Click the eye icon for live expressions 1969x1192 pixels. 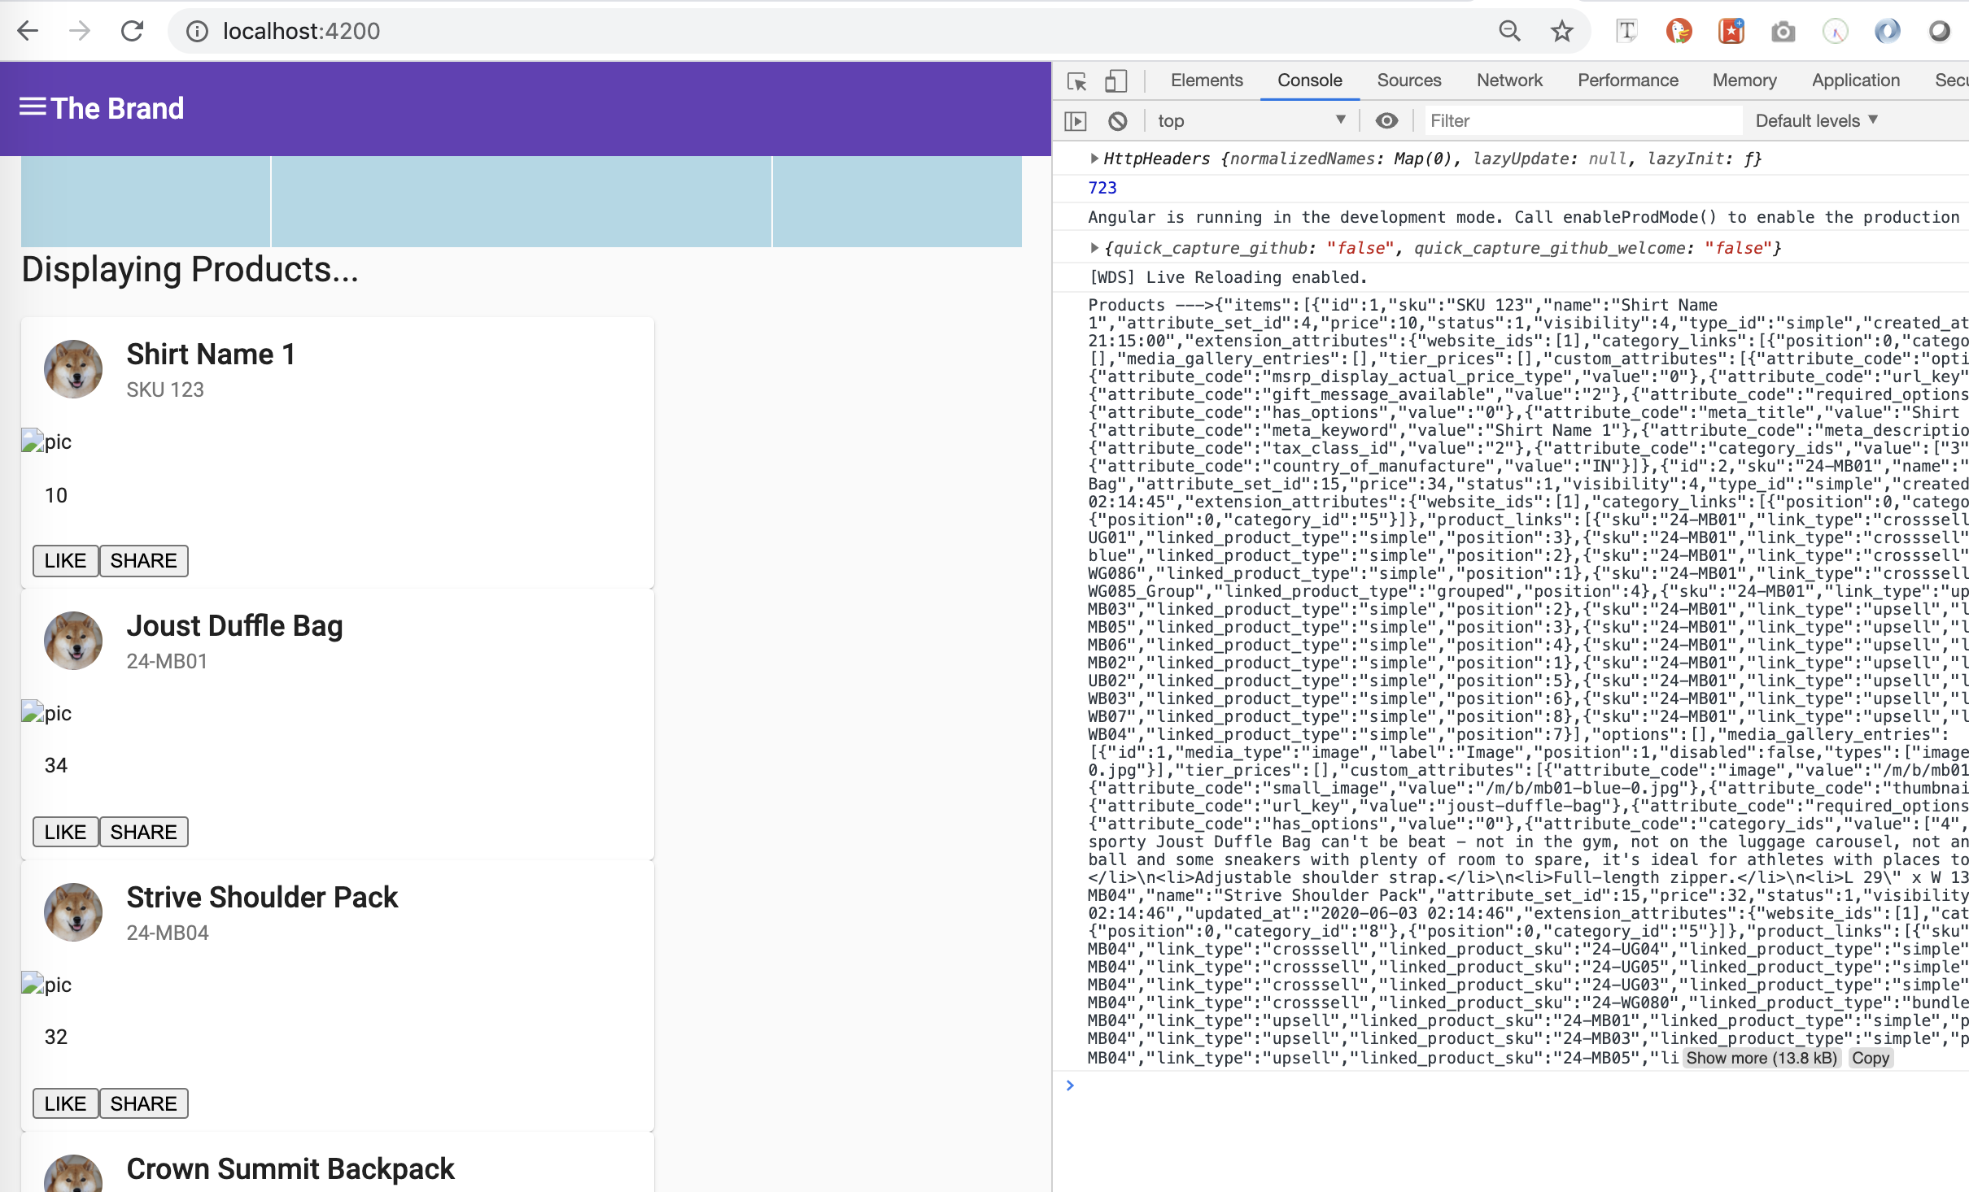(x=1386, y=121)
